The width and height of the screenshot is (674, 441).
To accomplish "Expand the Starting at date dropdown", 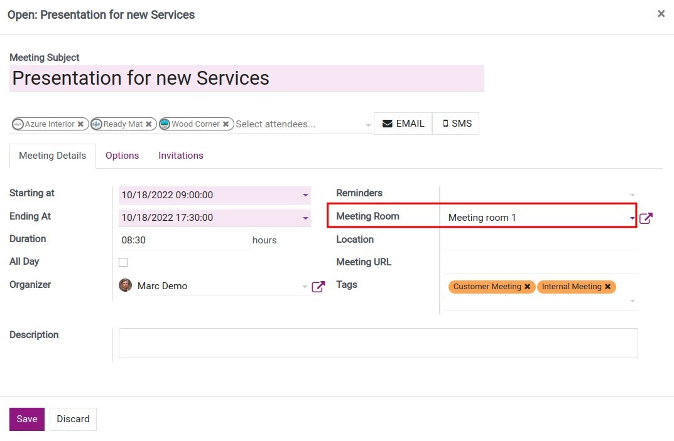I will [306, 195].
